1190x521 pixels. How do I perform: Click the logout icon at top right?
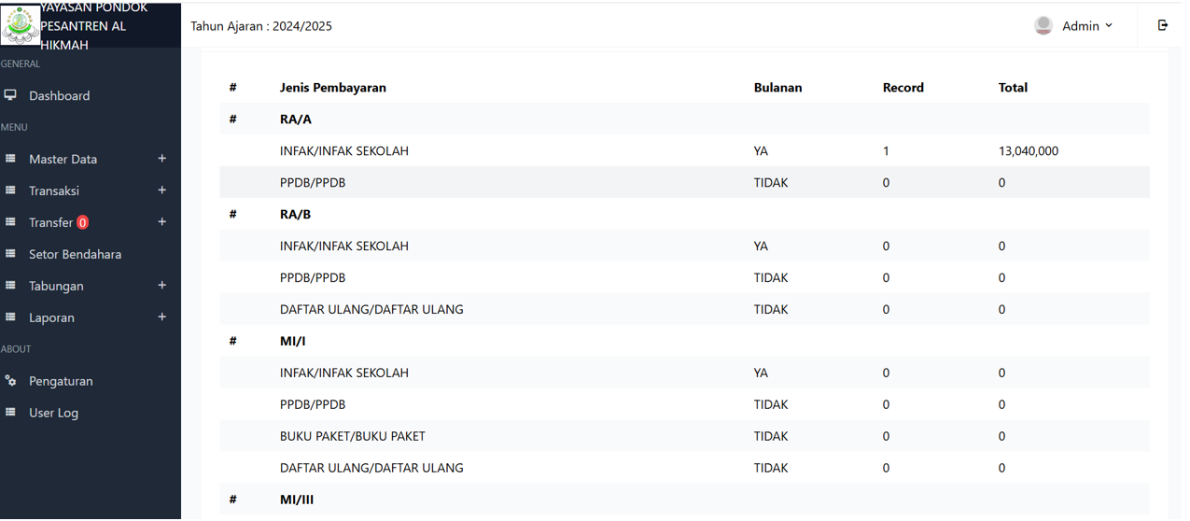[x=1162, y=25]
